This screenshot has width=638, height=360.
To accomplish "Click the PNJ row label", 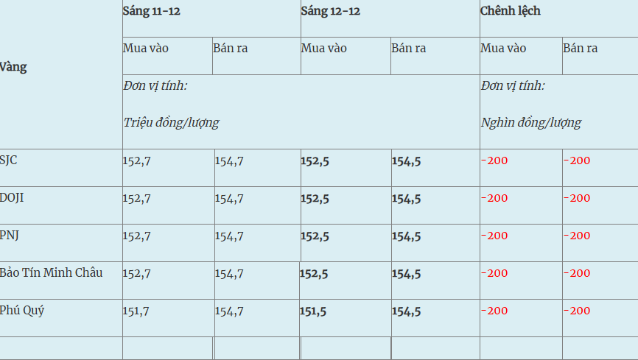I will (10, 235).
